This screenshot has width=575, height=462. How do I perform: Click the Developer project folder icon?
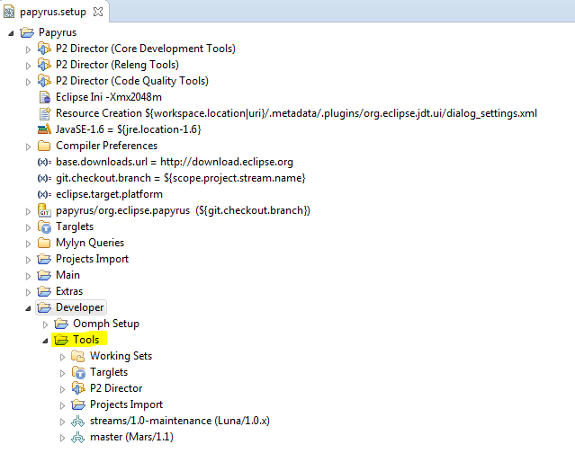point(44,307)
